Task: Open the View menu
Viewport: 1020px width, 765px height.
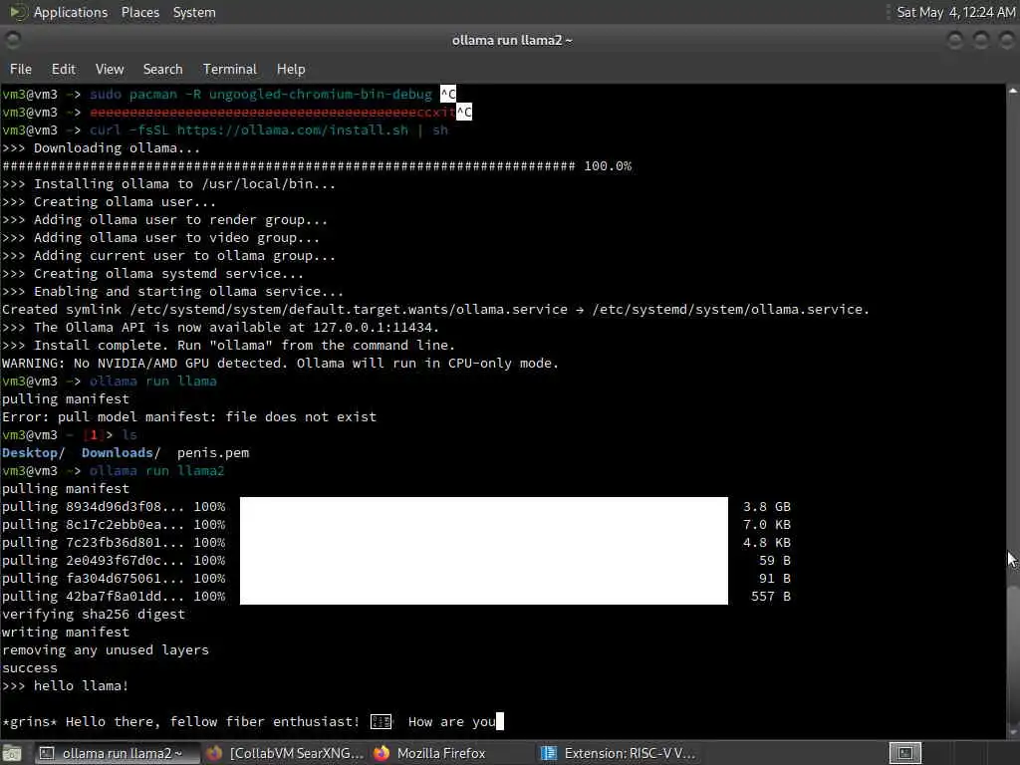Action: tap(110, 69)
